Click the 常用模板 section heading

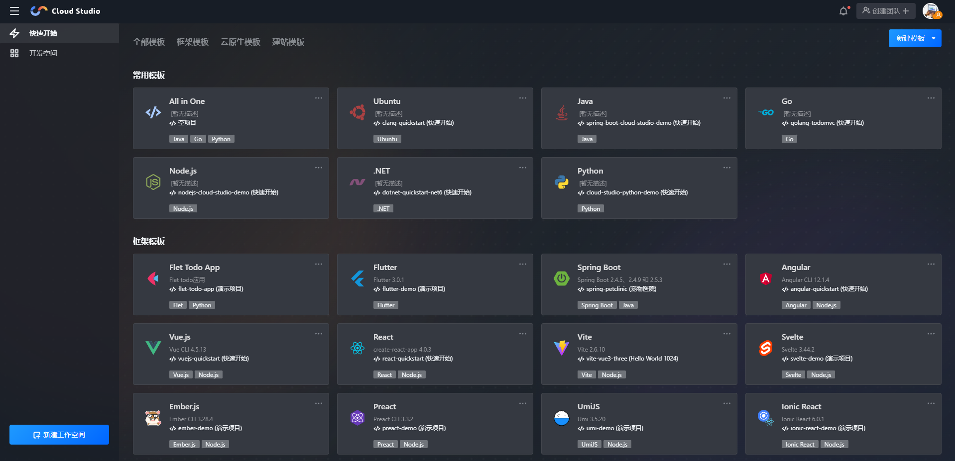(149, 76)
